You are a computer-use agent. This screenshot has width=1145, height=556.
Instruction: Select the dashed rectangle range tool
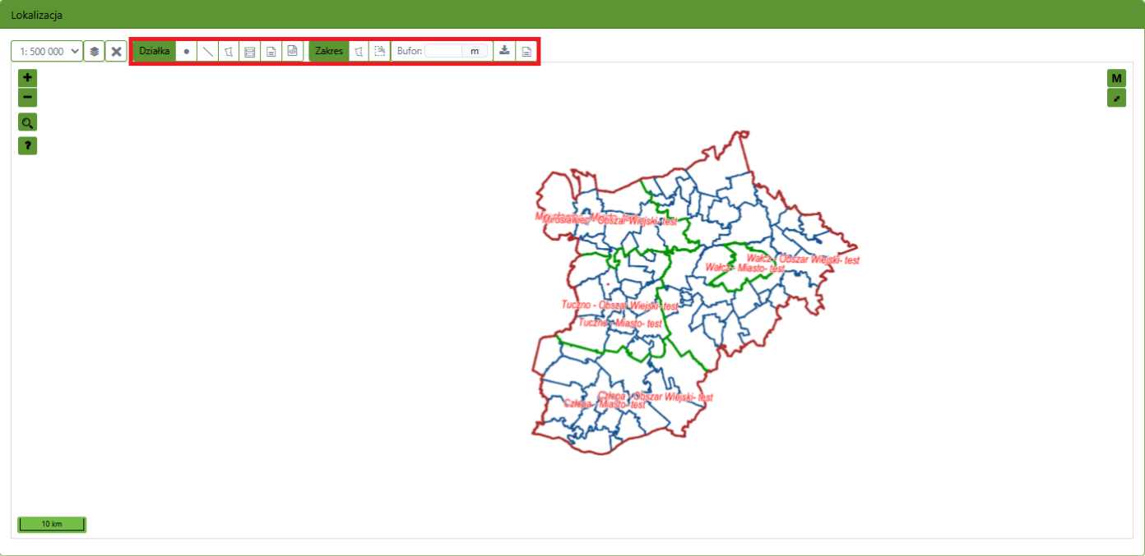click(379, 51)
